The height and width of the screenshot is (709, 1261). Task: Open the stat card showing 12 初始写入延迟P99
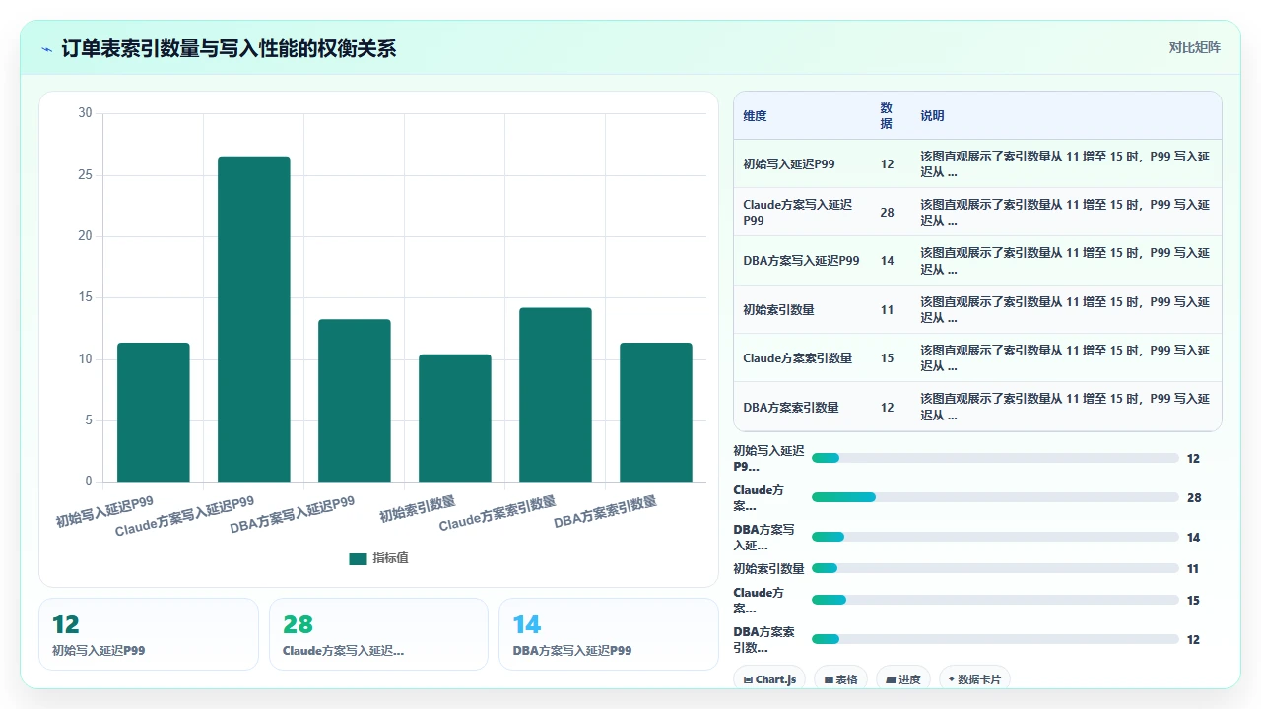coord(149,634)
